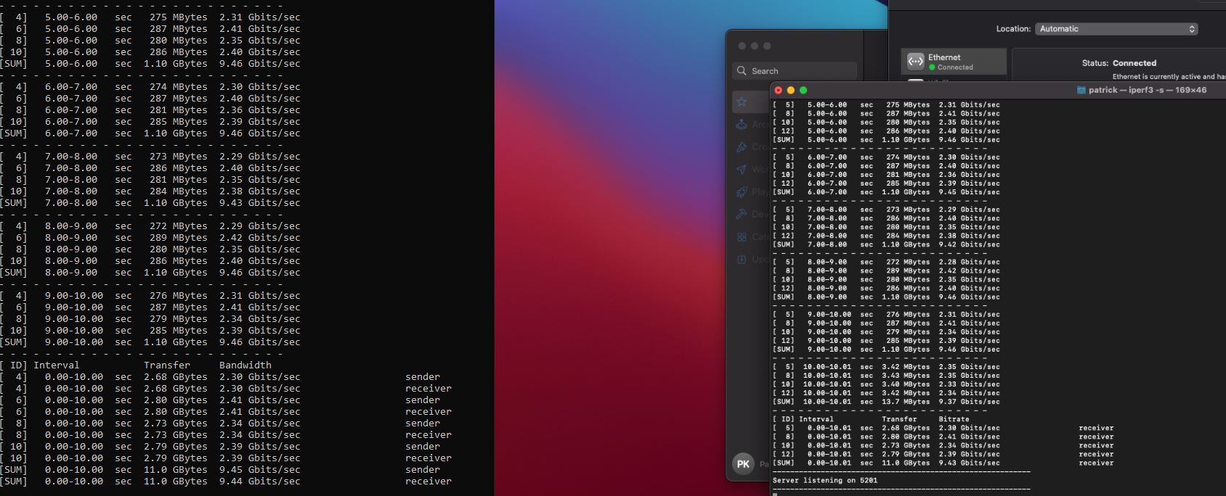This screenshot has height=496, width=1226.
Task: Click '9.37 Gbits/sec' in iperf3 server terminal
Action: click(969, 402)
